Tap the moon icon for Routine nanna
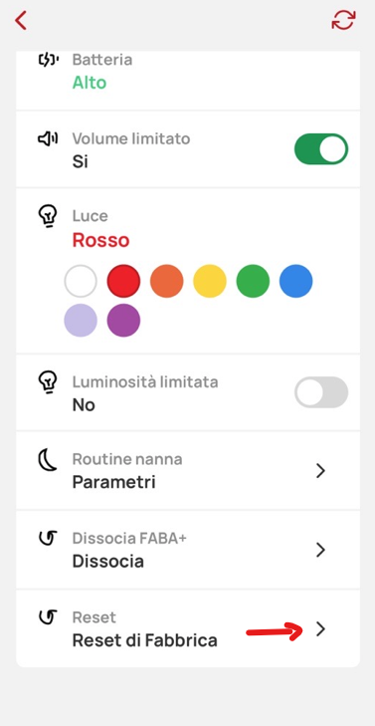 pyautogui.click(x=48, y=460)
